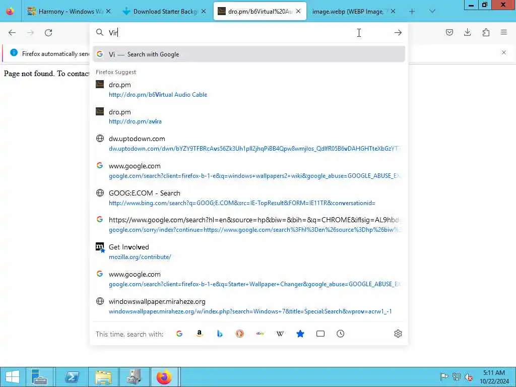
Task: Open the Downloads panel
Action: (x=467, y=32)
